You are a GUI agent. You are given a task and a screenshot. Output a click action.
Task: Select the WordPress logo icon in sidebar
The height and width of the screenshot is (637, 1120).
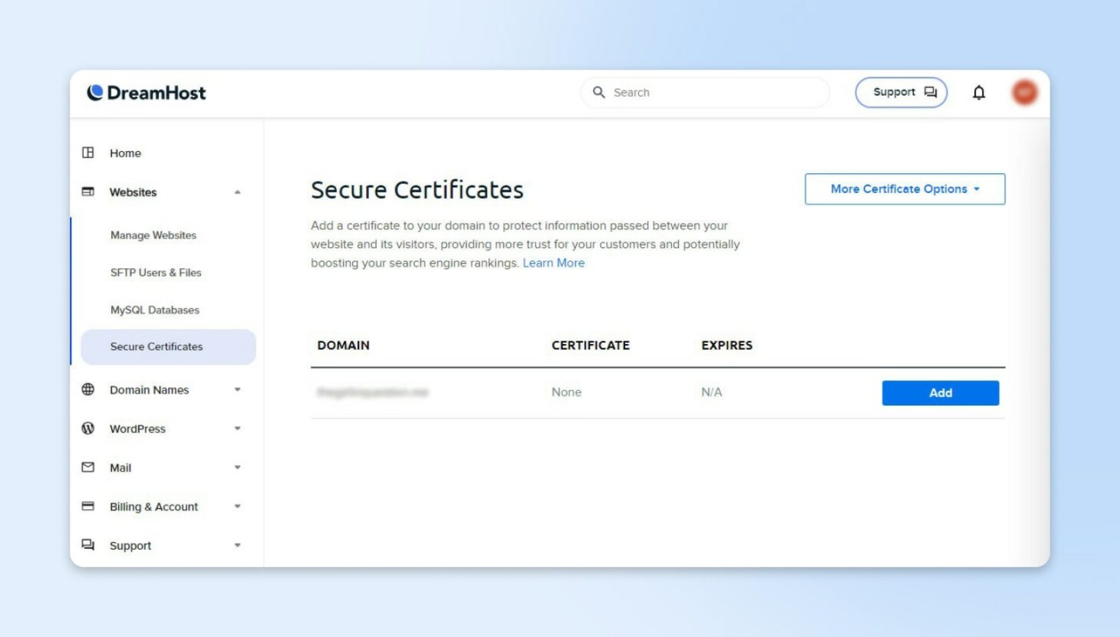pyautogui.click(x=87, y=428)
